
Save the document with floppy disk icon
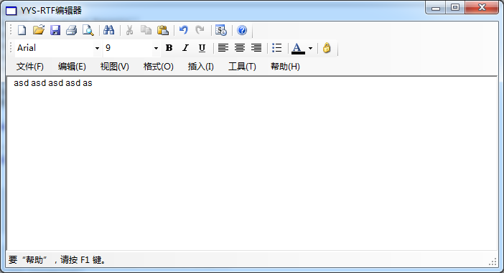tap(55, 30)
